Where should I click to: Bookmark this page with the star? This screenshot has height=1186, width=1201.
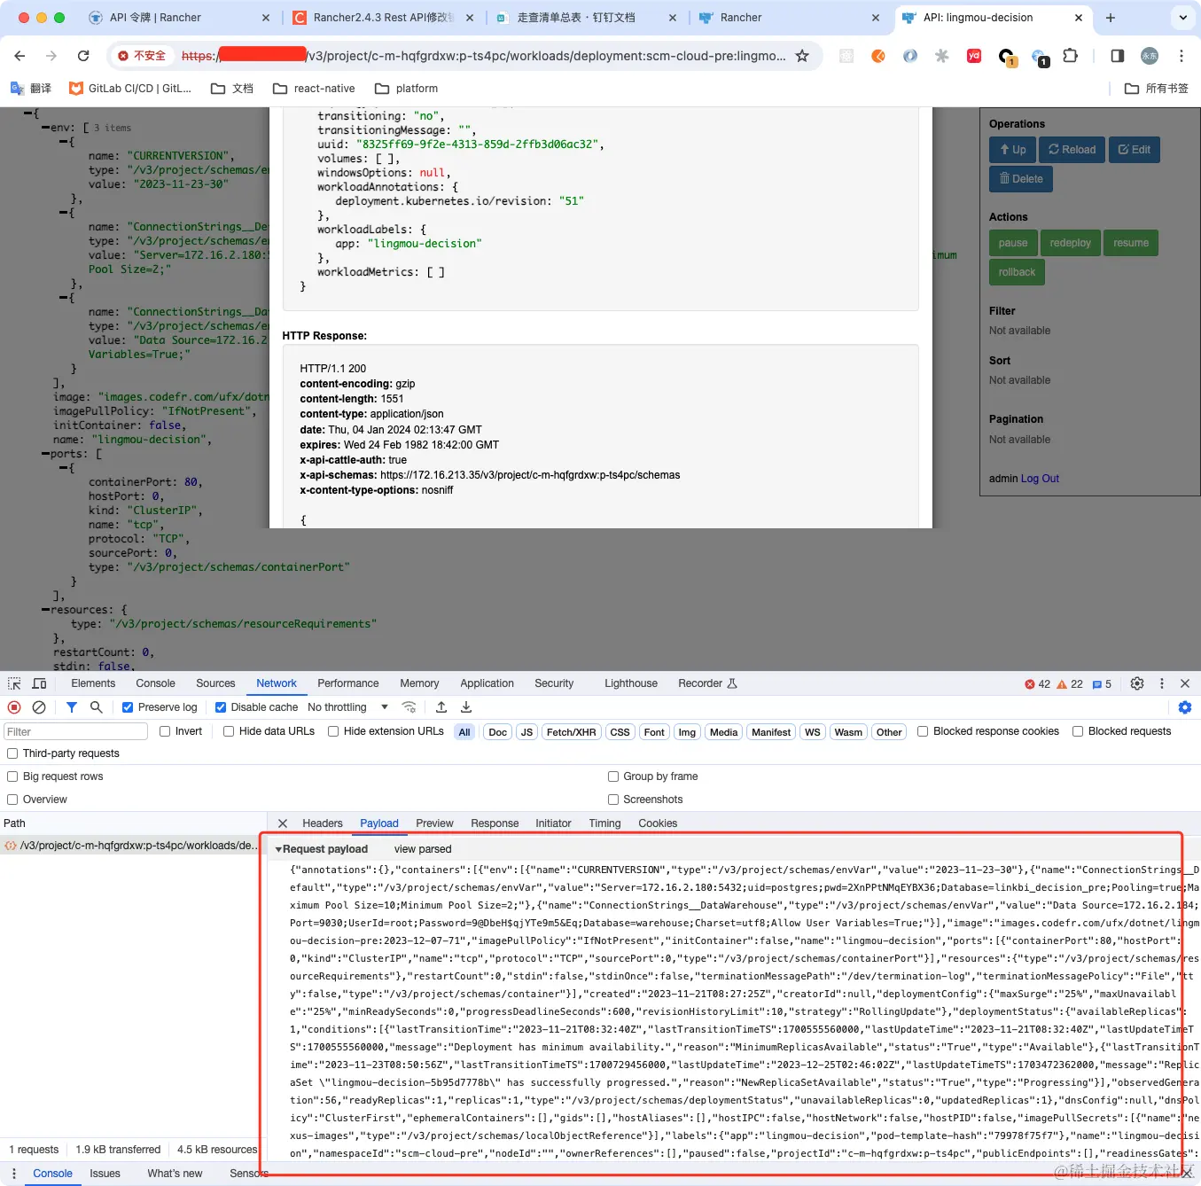coord(802,56)
